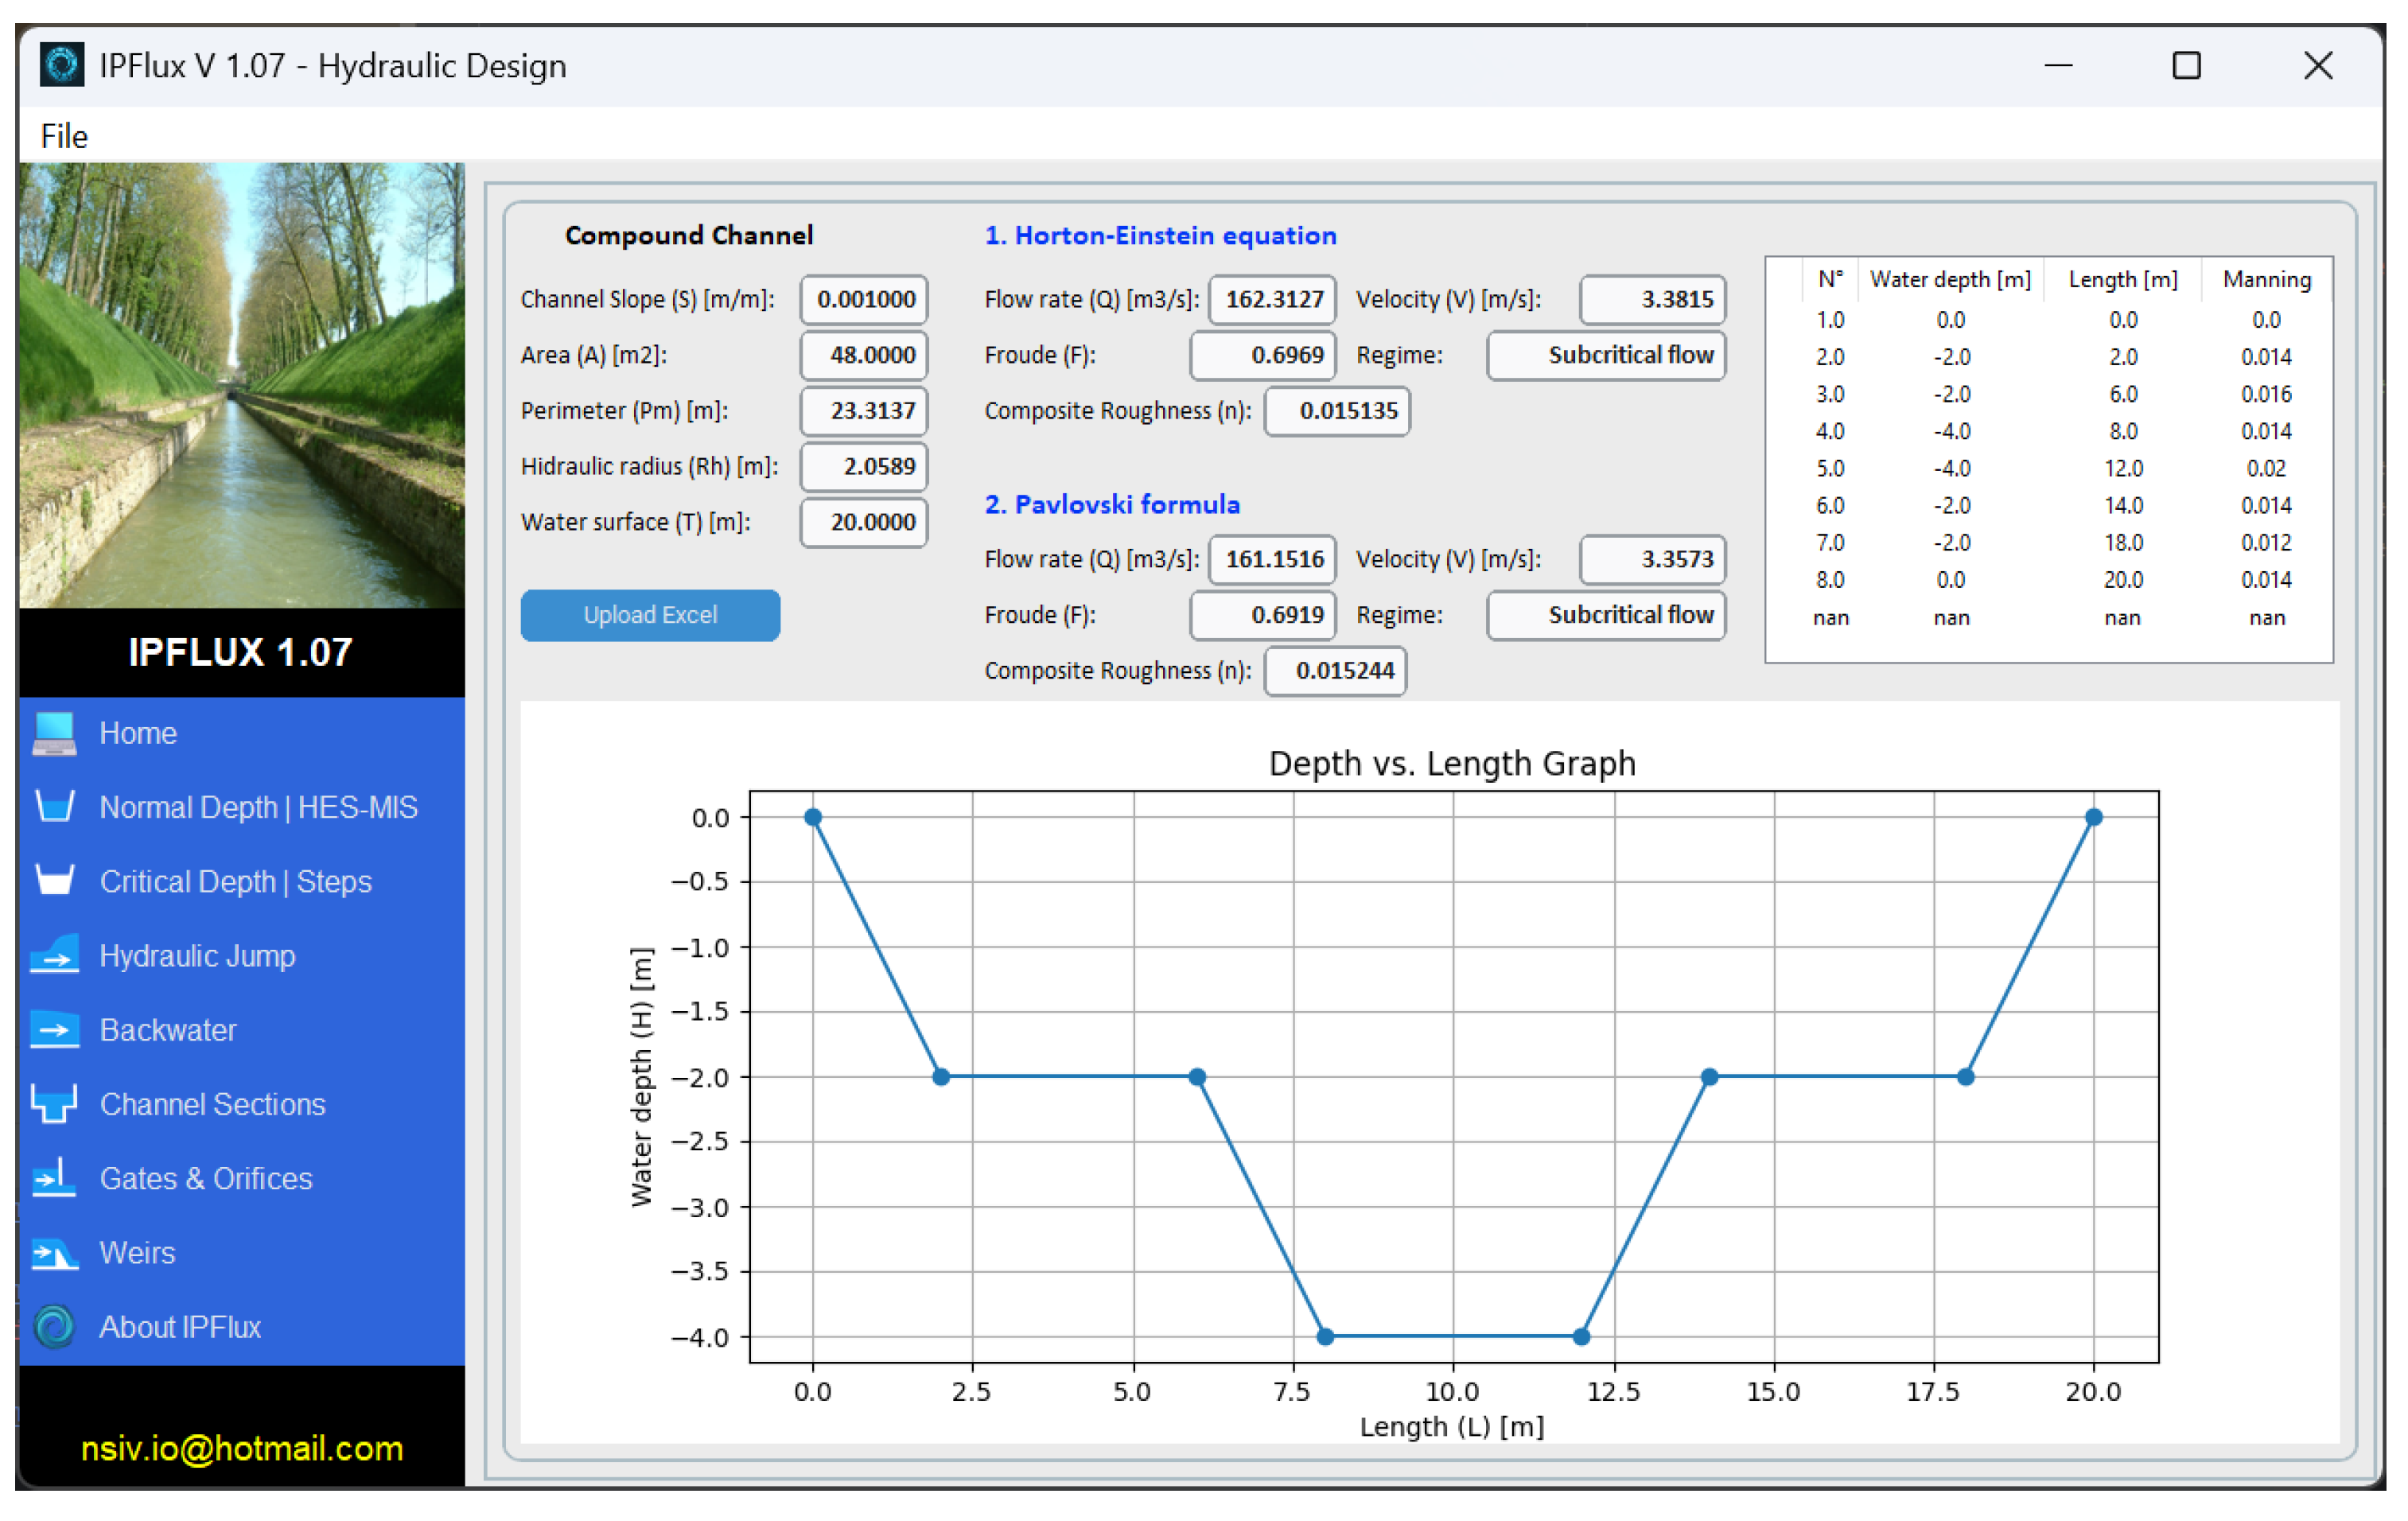Click the Home computer icon in sidebar
The image size is (2408, 1521).
pos(54,733)
